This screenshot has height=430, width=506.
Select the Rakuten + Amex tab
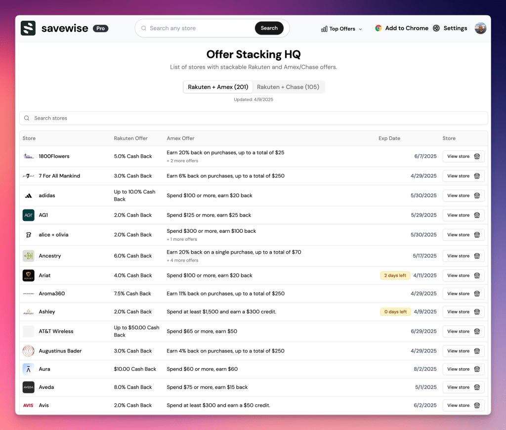(218, 86)
